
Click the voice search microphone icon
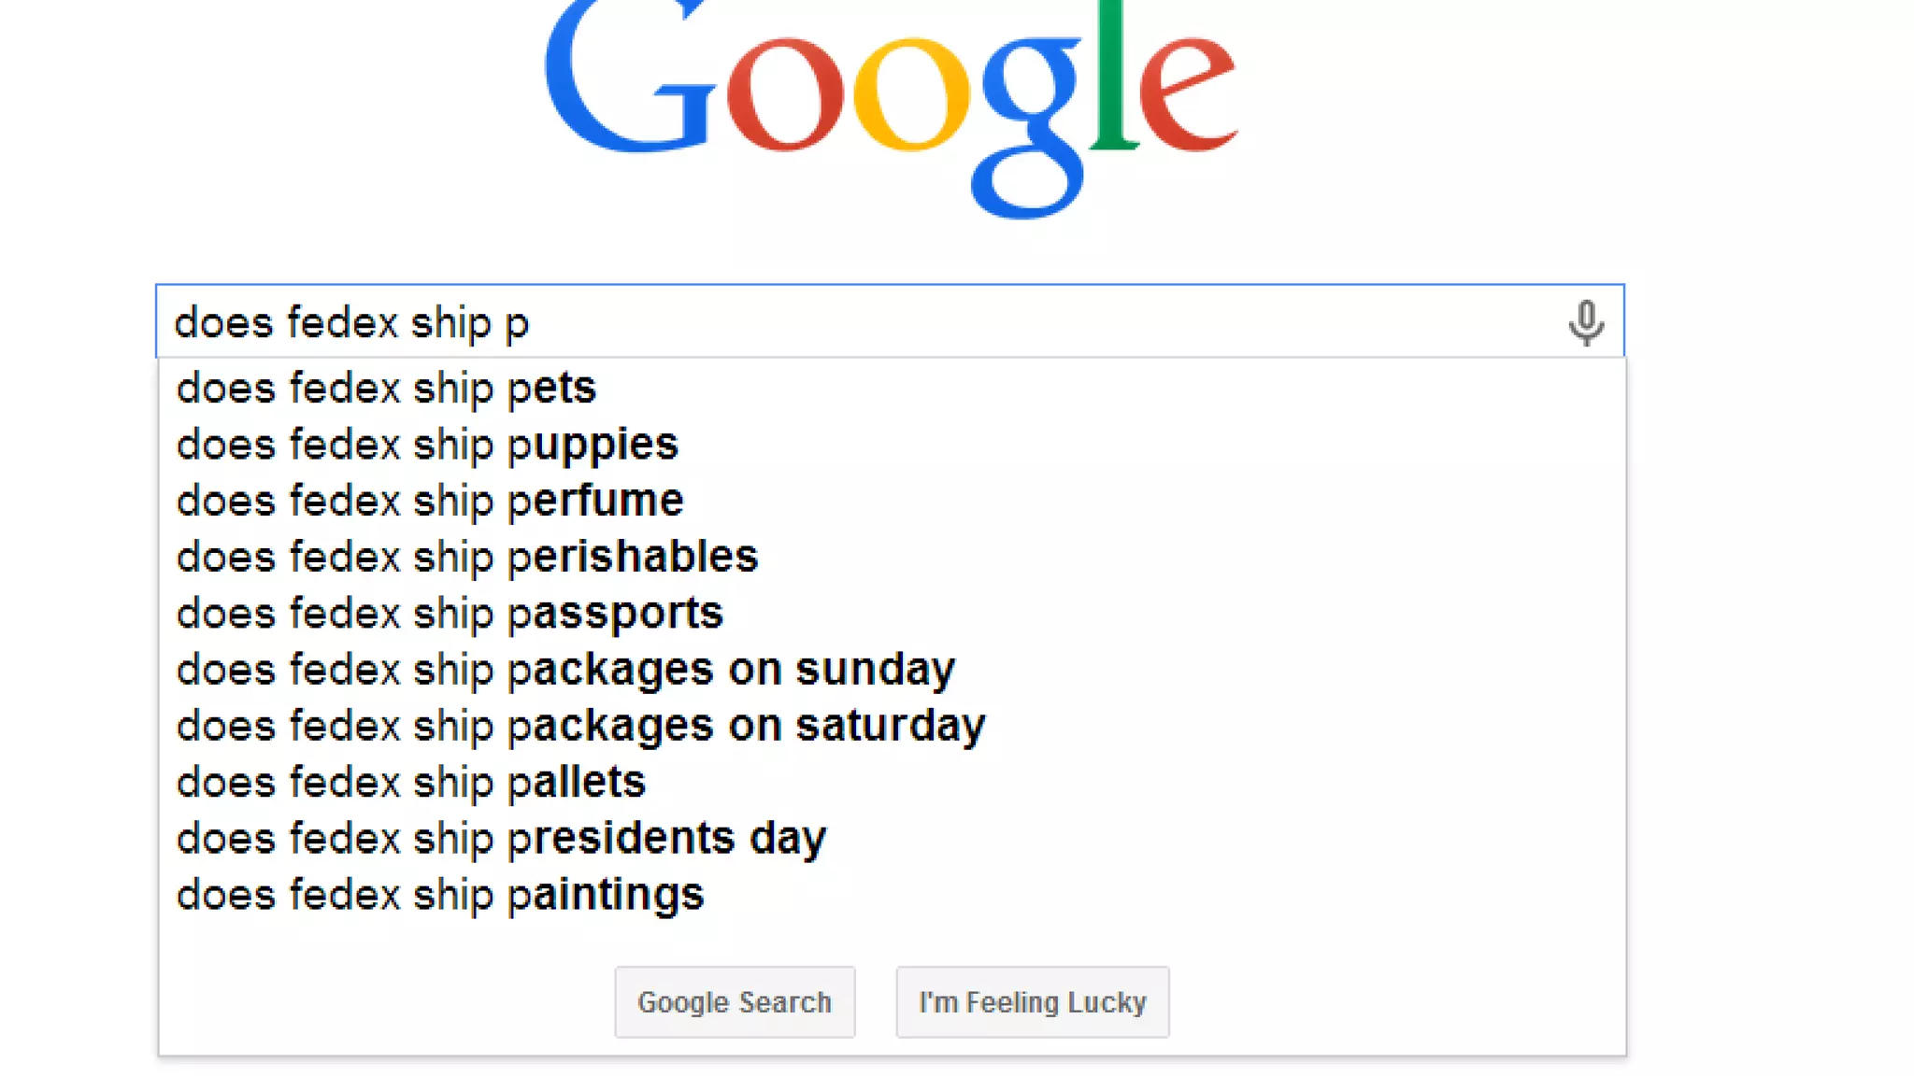[x=1585, y=323]
